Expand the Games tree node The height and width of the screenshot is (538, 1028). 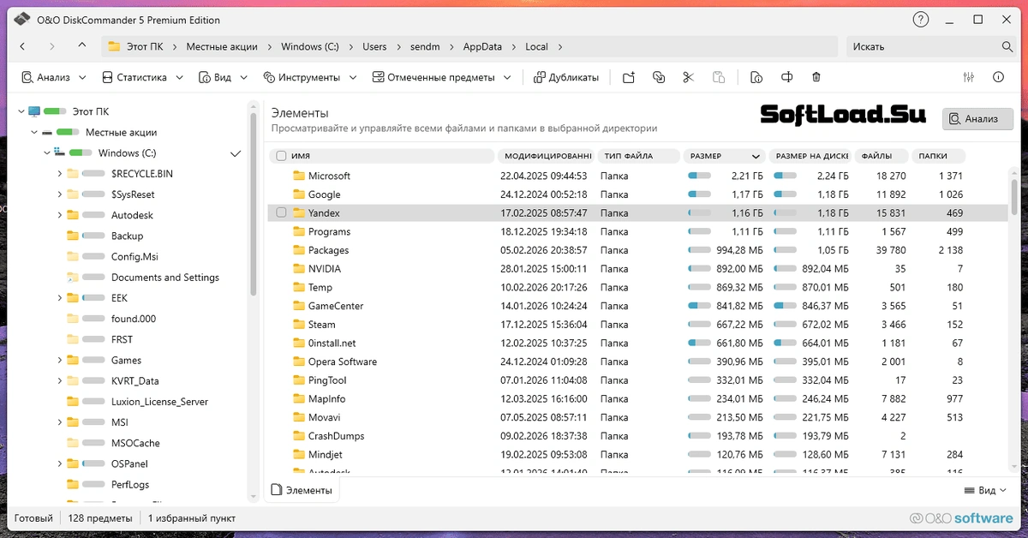pos(60,361)
